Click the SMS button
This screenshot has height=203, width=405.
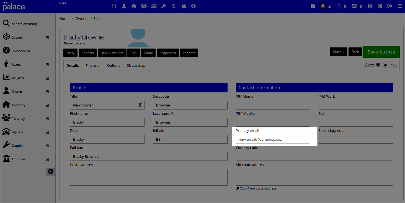(134, 53)
